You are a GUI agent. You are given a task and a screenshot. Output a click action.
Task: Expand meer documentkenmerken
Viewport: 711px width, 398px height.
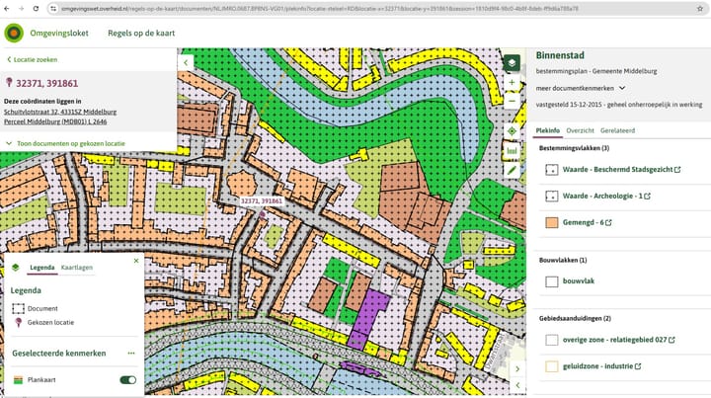pos(581,88)
